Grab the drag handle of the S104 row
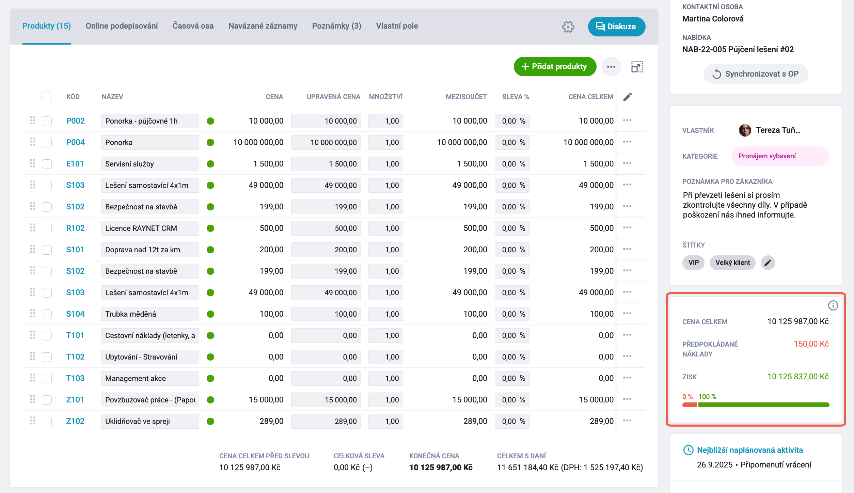The image size is (854, 493). click(x=33, y=314)
